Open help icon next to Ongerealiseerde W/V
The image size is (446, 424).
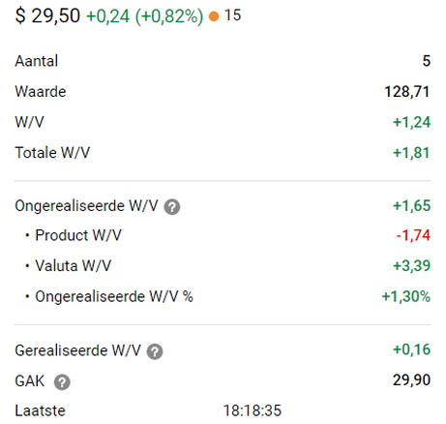172,207
